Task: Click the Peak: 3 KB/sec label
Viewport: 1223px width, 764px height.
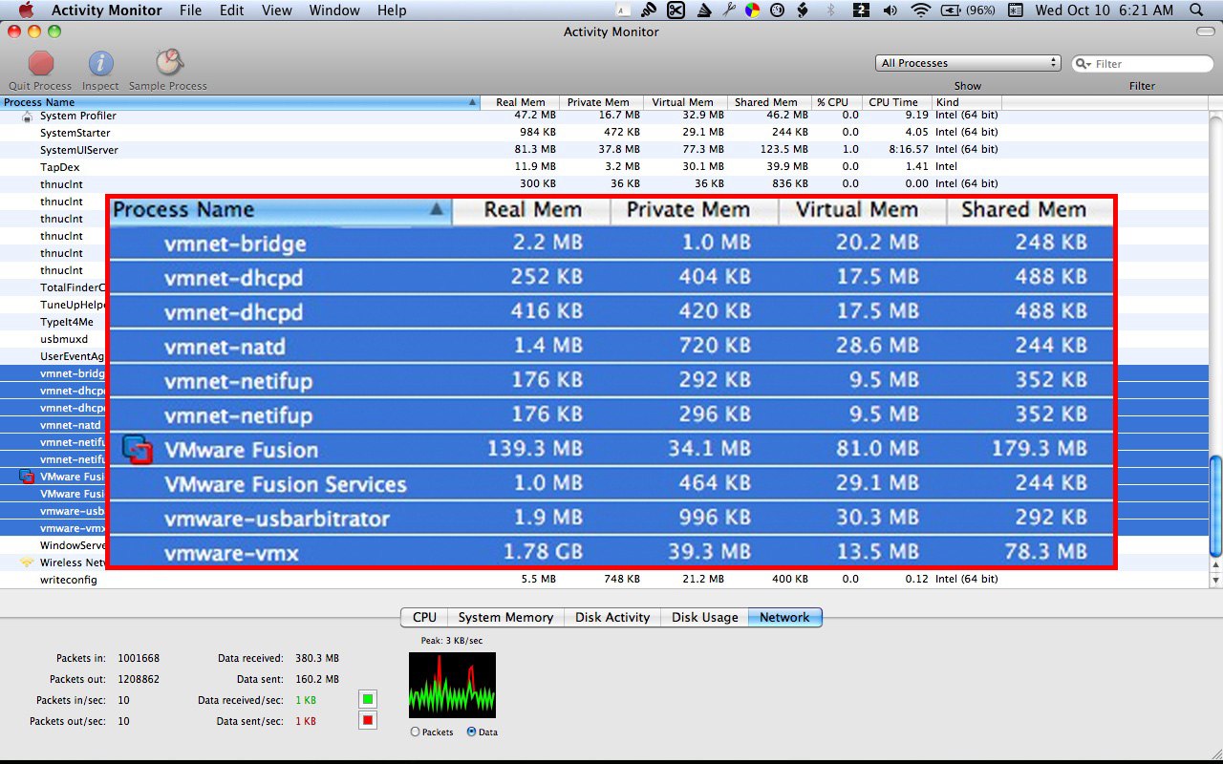Action: coord(451,641)
